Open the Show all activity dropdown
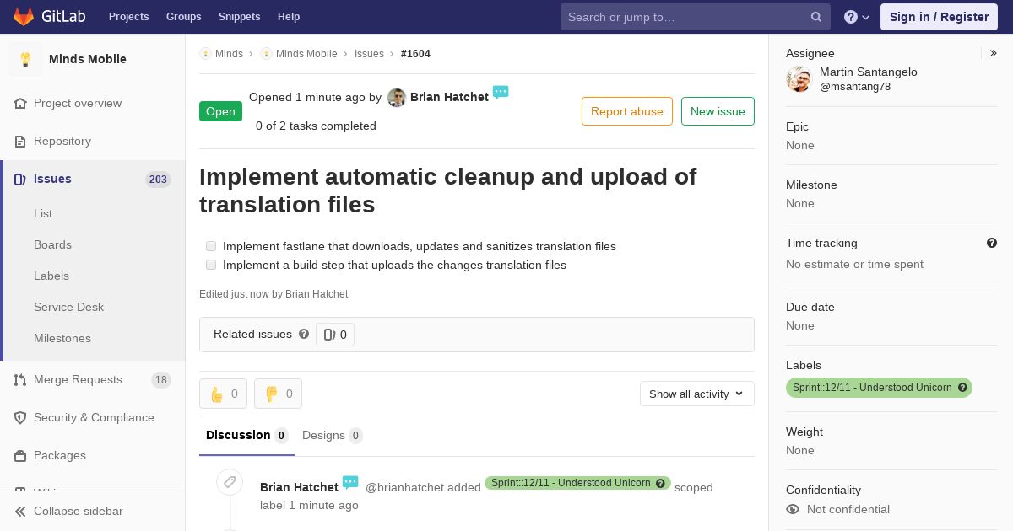Image resolution: width=1013 pixels, height=531 pixels. [696, 394]
